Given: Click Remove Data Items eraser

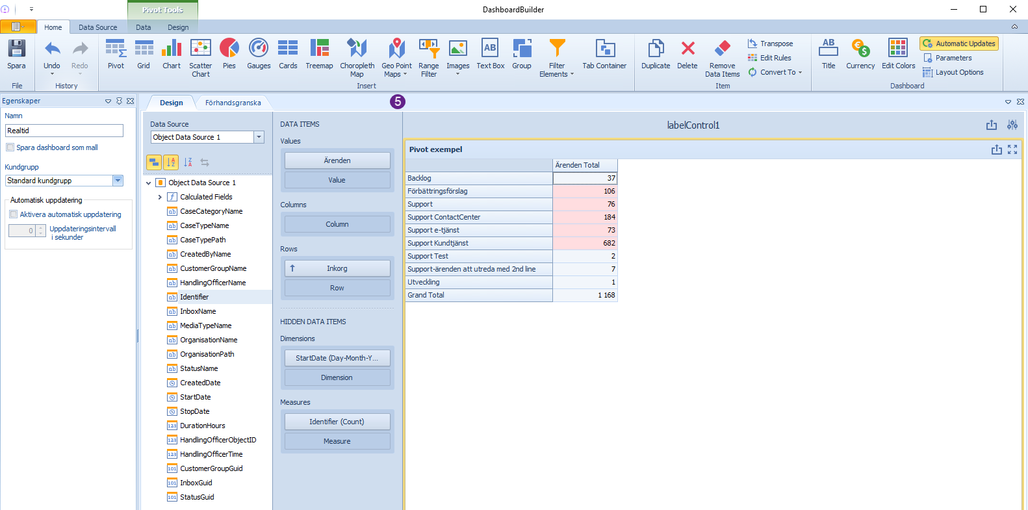Looking at the screenshot, I should 722,58.
